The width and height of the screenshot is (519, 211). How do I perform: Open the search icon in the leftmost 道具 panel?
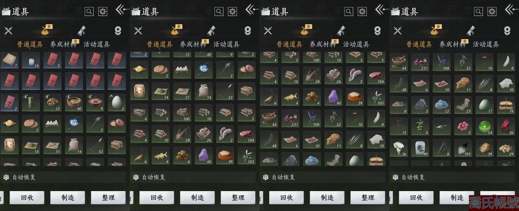pos(89,12)
